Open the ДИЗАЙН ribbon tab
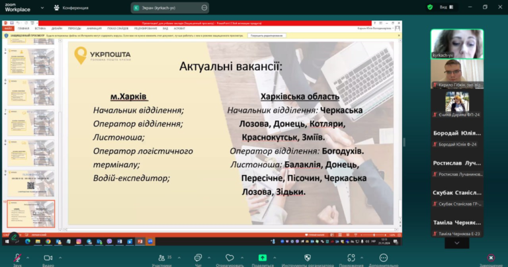Viewport: 508px width, 267px height. (57, 28)
